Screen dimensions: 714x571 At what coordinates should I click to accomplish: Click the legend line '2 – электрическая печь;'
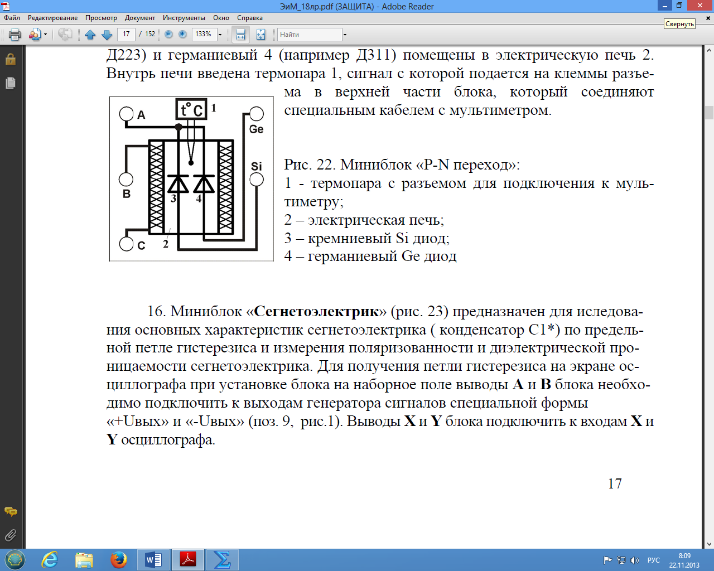364,220
